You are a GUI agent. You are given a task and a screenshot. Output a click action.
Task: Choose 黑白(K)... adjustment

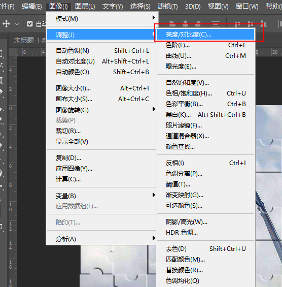tap(206, 115)
